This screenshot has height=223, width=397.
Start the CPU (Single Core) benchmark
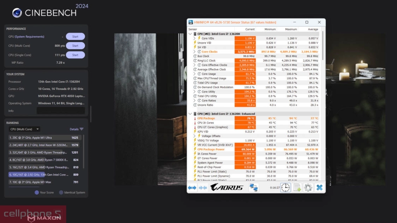click(75, 55)
